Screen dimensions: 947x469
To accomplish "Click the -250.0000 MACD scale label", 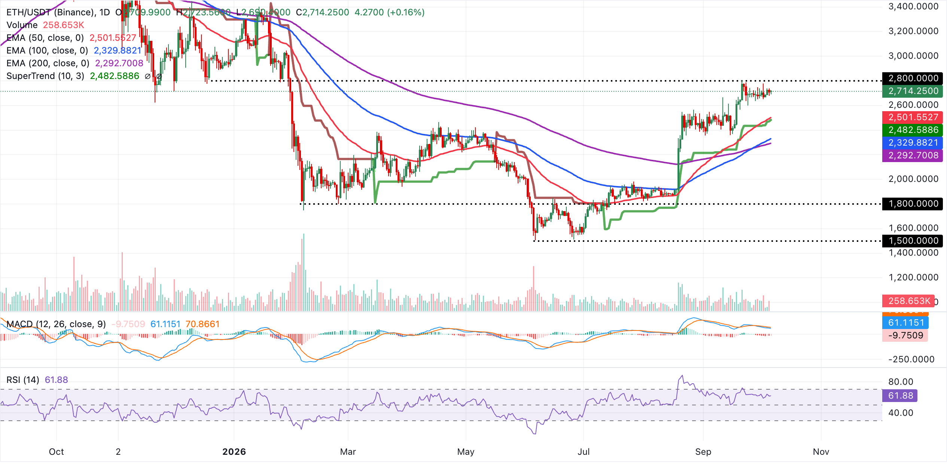I will [x=911, y=359].
